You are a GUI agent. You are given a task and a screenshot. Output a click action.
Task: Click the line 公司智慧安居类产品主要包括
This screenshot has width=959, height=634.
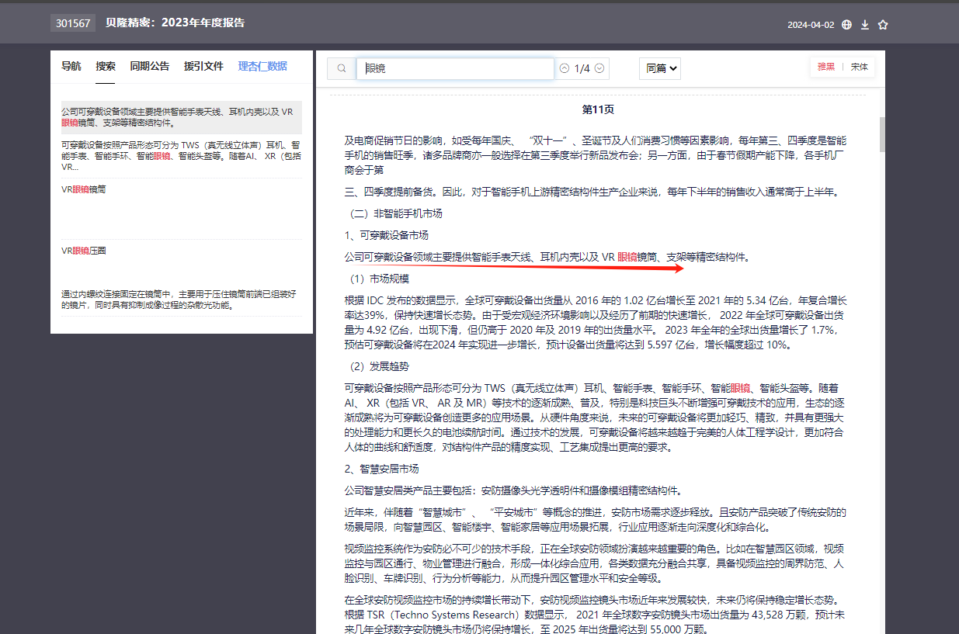click(513, 490)
